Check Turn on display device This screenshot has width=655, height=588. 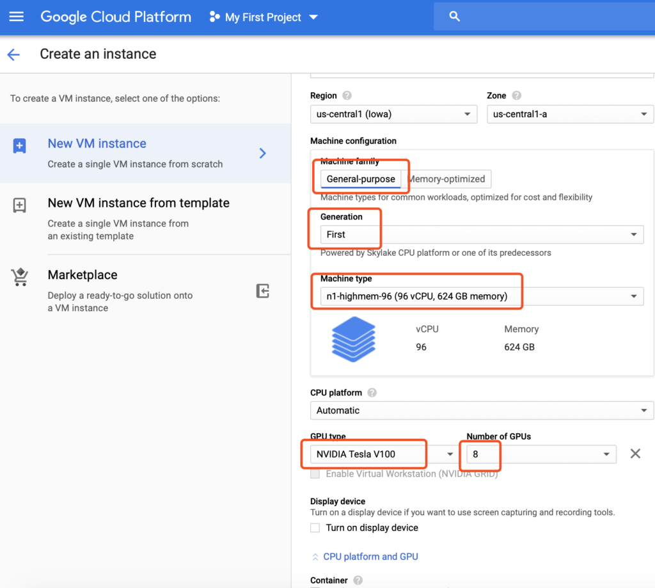click(x=315, y=528)
